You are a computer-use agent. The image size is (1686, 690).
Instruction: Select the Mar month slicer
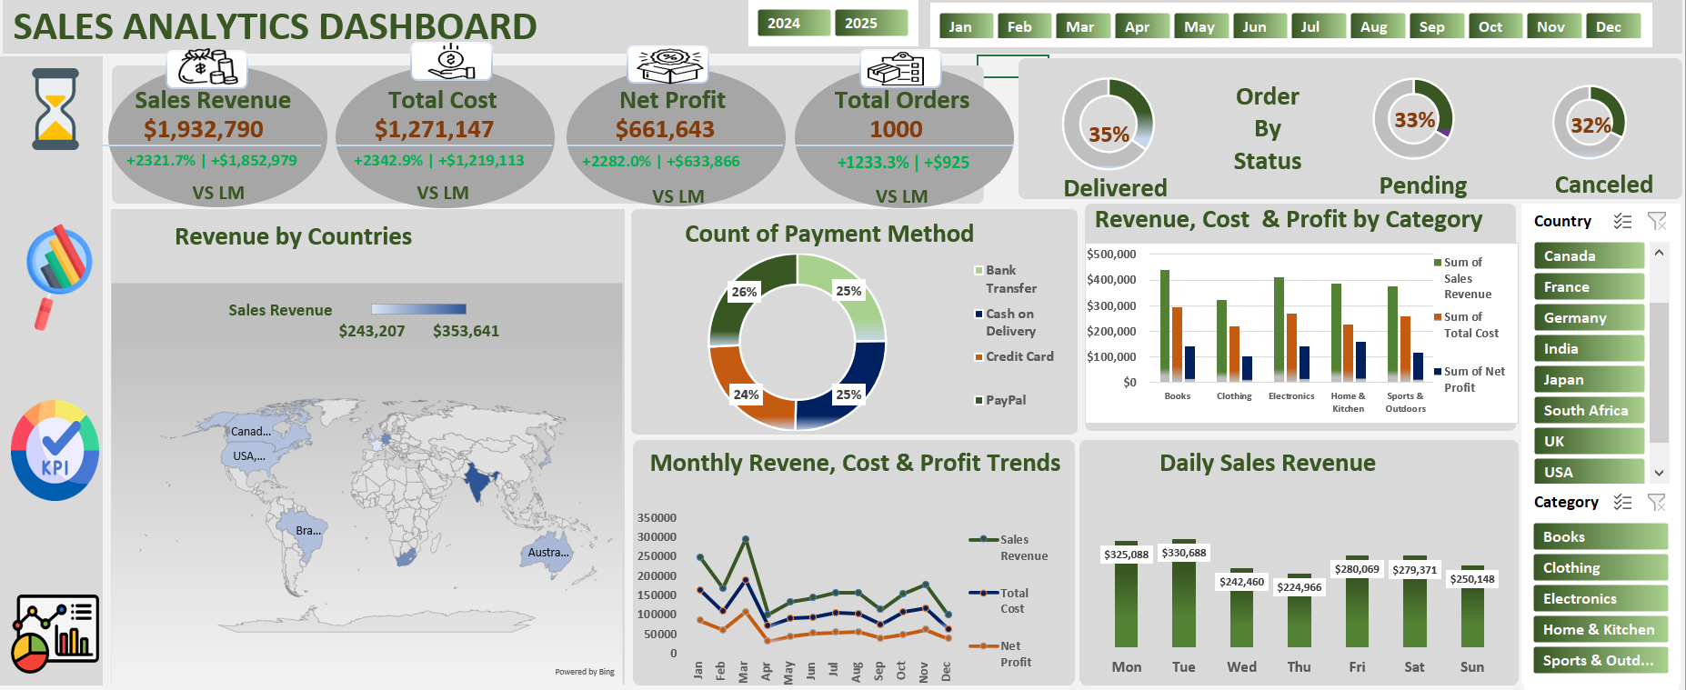[x=1081, y=26]
